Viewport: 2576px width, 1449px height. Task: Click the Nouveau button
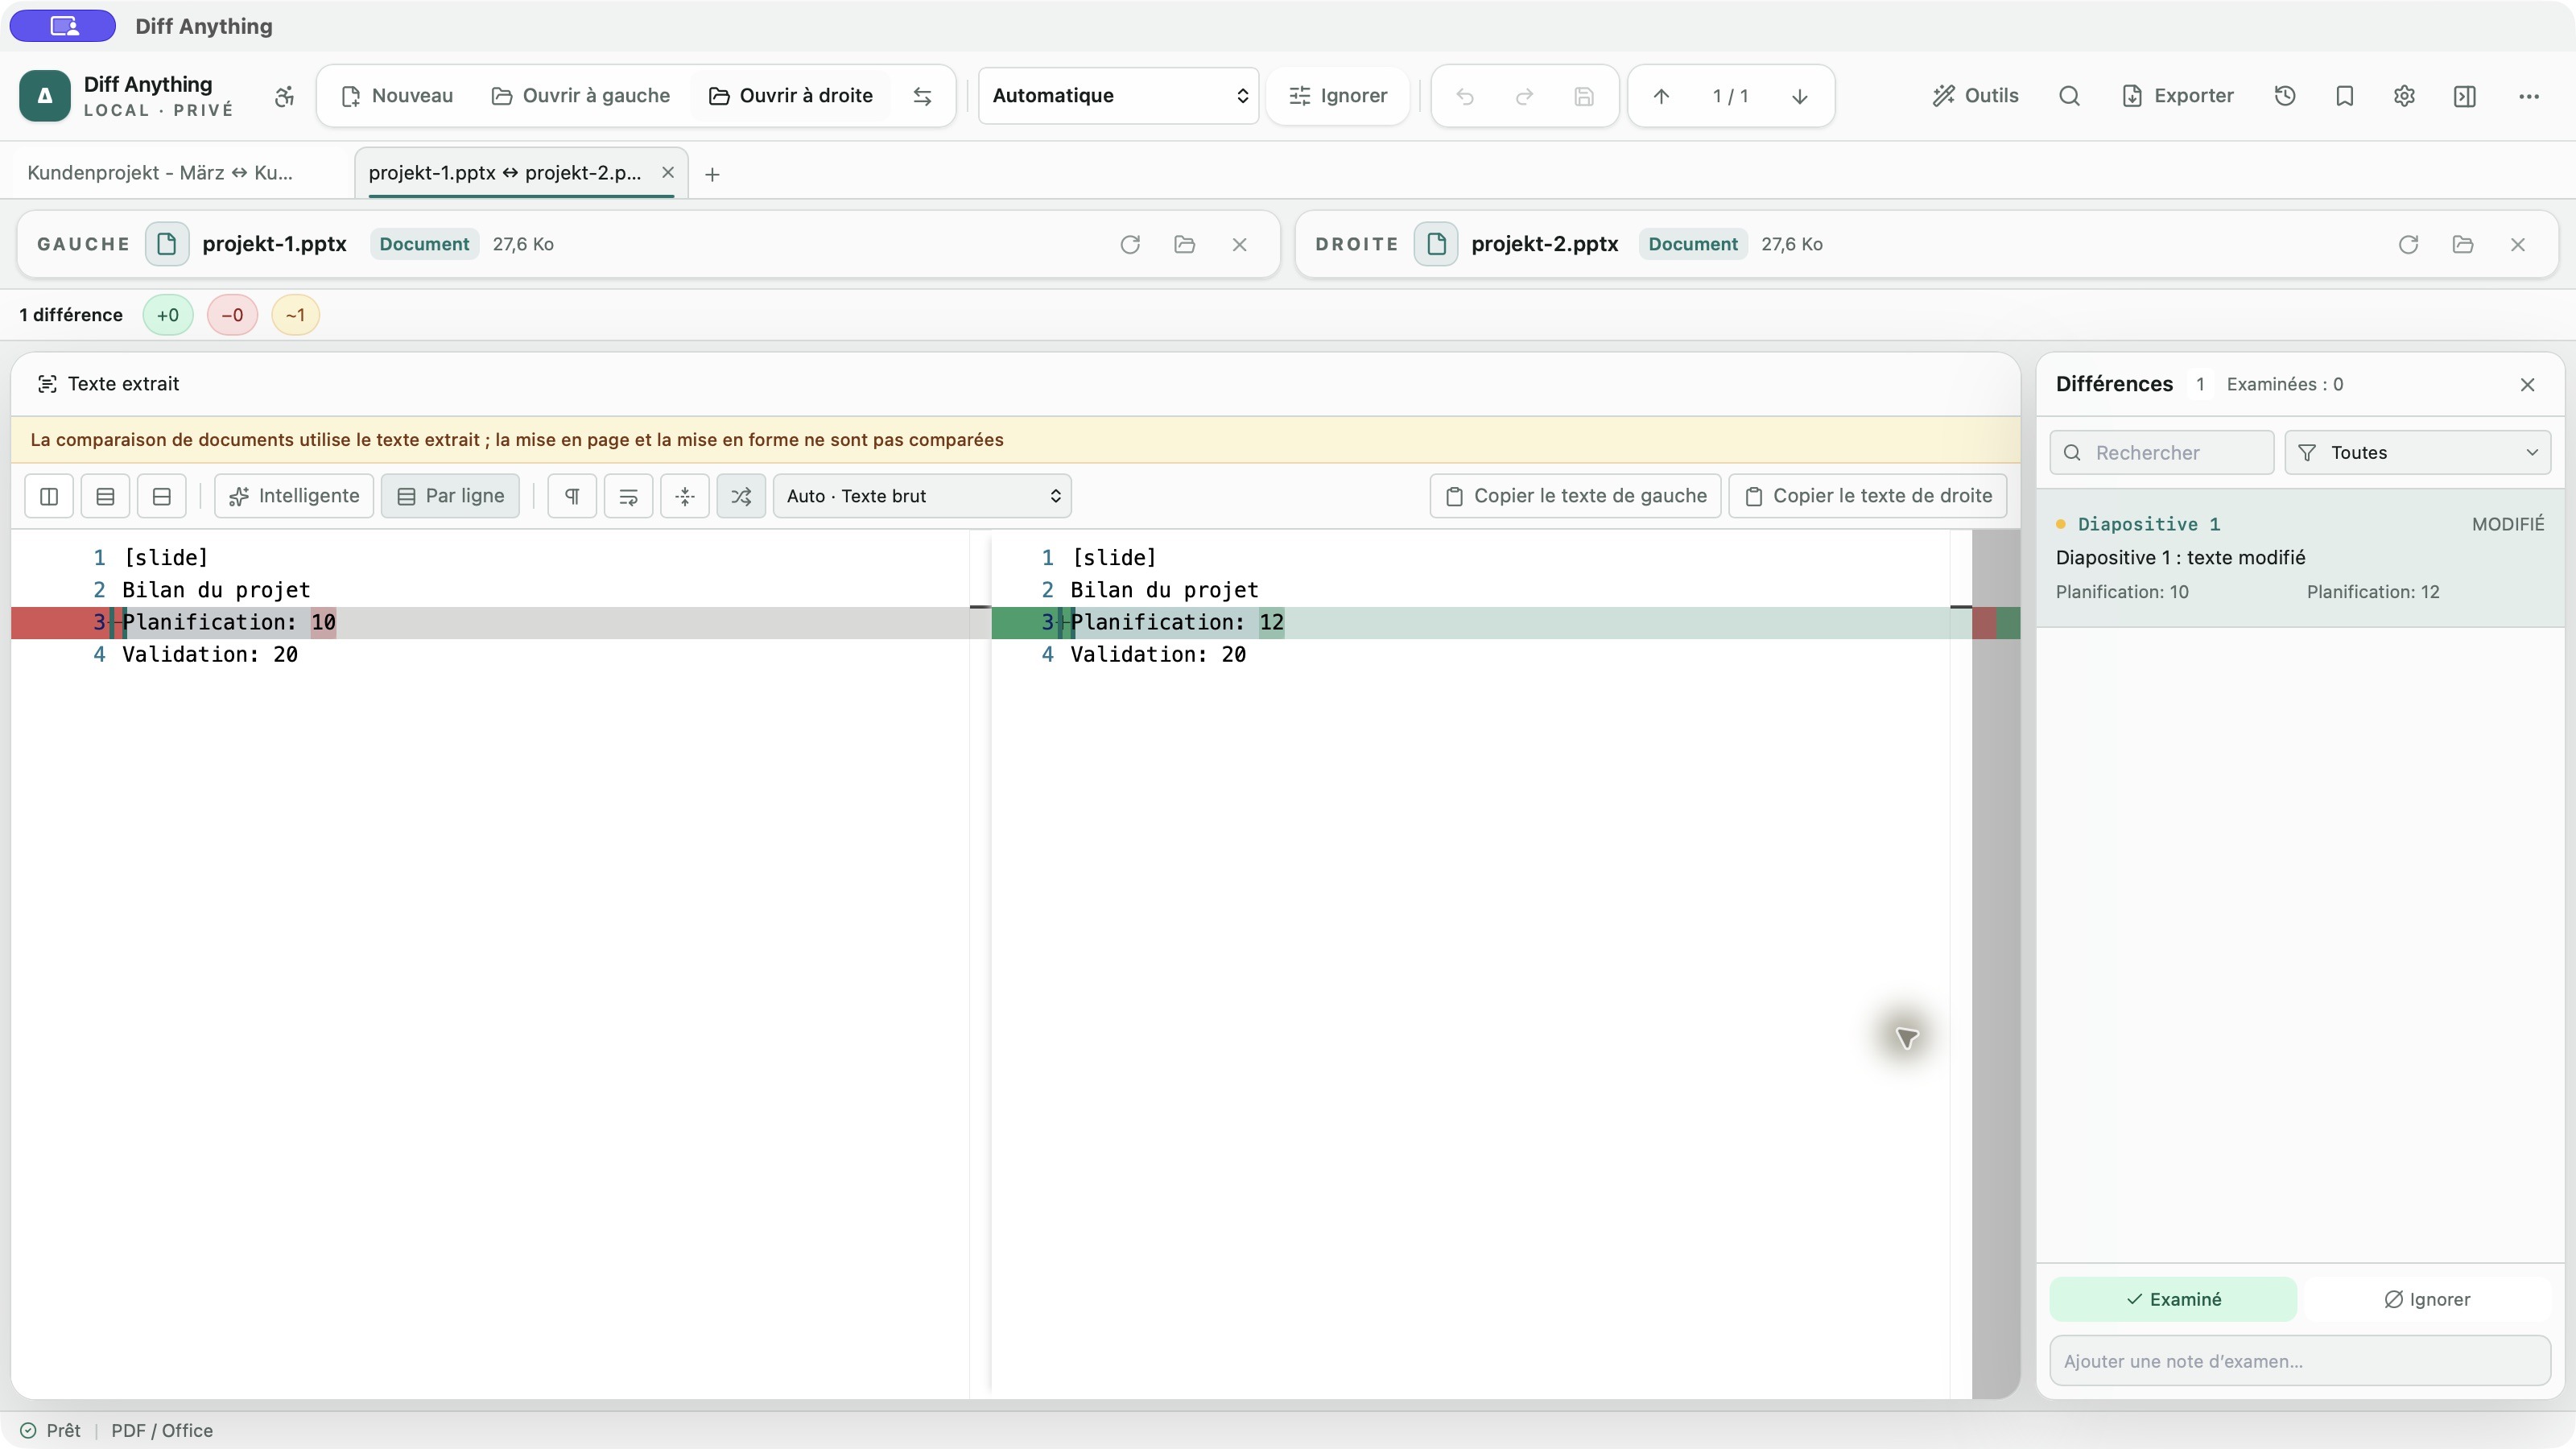coord(397,96)
